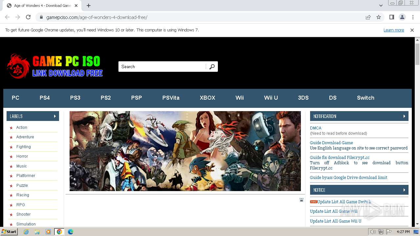Screen dimensions: 420x236
Task: Open Microsoft Edge from taskbar
Action: pos(70,232)
